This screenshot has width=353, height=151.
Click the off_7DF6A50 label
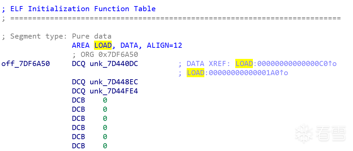coord(25,63)
